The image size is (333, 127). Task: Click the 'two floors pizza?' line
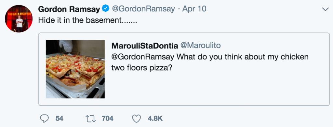pos(141,68)
